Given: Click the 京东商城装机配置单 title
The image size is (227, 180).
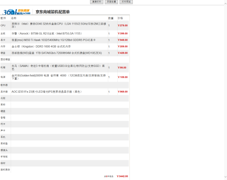Looking at the screenshot, I should tap(53, 12).
